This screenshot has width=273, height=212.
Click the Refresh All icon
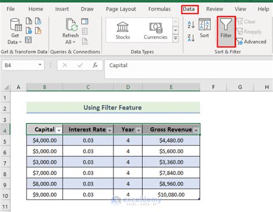coord(71,25)
